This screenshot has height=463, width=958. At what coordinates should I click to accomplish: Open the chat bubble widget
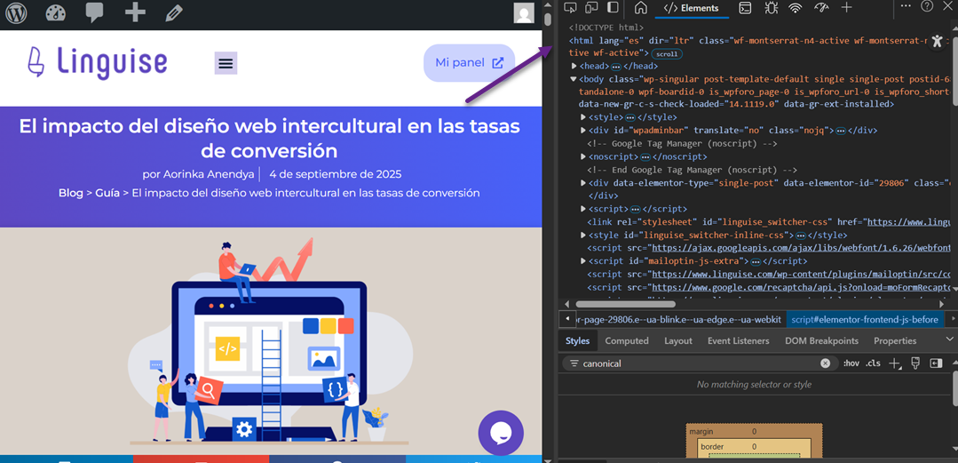tap(501, 433)
